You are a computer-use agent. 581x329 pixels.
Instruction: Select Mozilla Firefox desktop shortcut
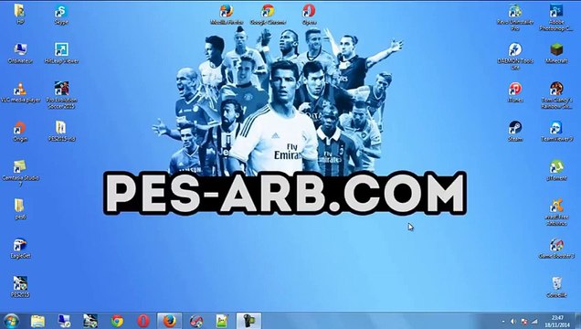(227, 14)
